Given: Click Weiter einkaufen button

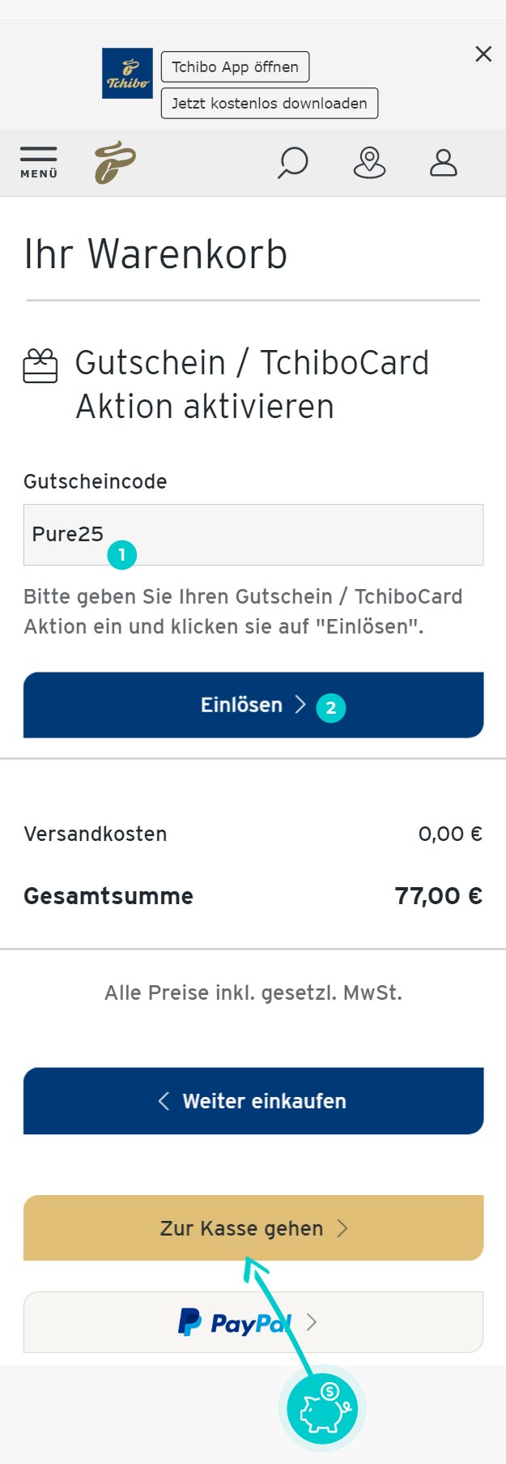Looking at the screenshot, I should [x=253, y=1101].
